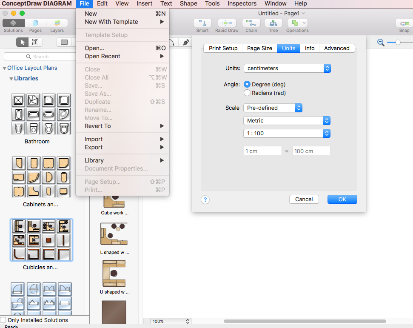This screenshot has width=413, height=328.
Task: Activate the Rapid Draw tool
Action: pos(227,23)
